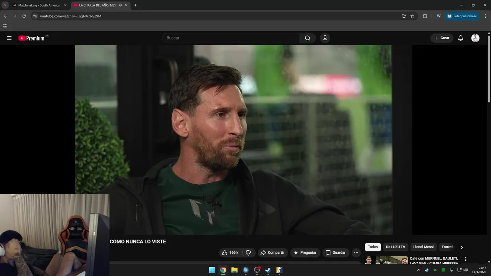
Task: Go back in browser history
Action: (6, 16)
